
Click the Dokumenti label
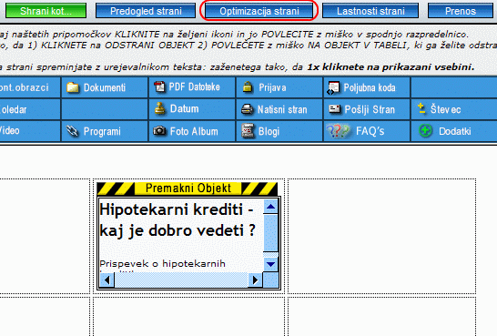pos(105,87)
